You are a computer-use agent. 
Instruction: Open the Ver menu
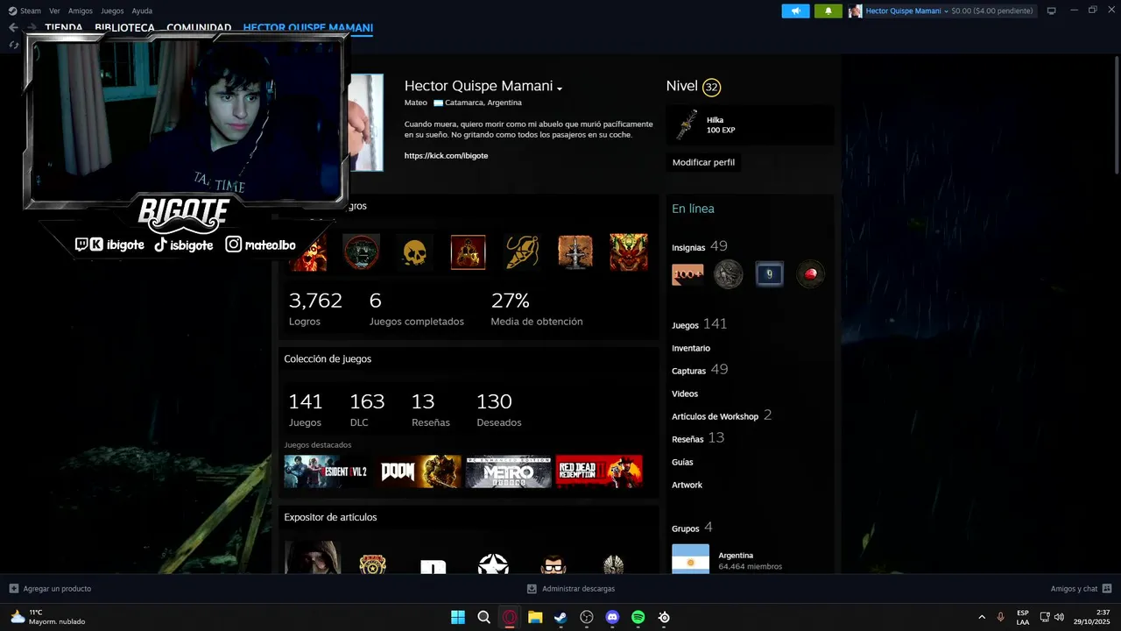[x=55, y=11]
